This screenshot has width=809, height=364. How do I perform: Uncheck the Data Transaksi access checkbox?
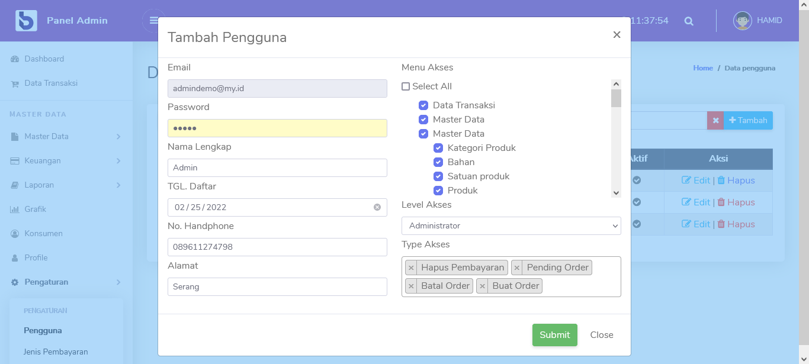point(423,105)
